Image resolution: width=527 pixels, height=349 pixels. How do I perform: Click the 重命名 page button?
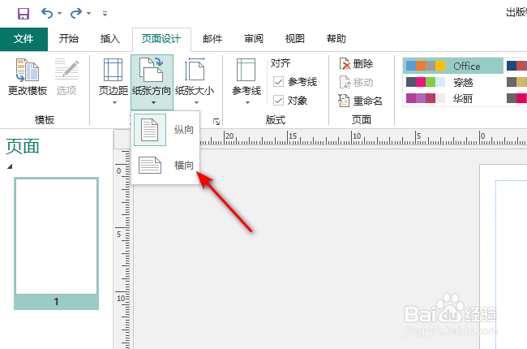tap(361, 101)
